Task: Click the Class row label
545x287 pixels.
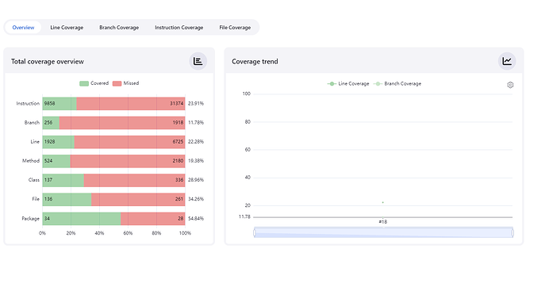Action: click(x=33, y=180)
